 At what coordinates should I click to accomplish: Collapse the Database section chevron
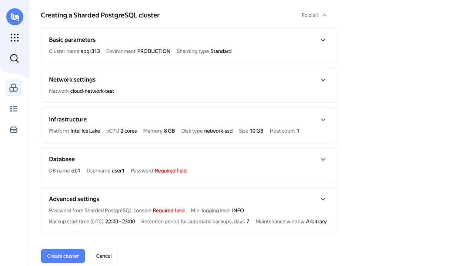tap(323, 159)
